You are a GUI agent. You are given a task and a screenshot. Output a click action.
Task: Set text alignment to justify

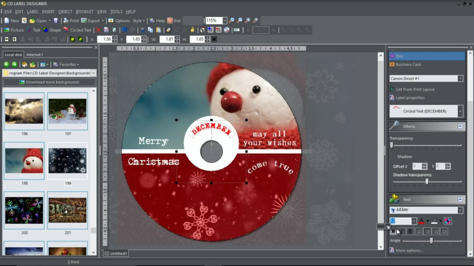pyautogui.click(x=444, y=231)
